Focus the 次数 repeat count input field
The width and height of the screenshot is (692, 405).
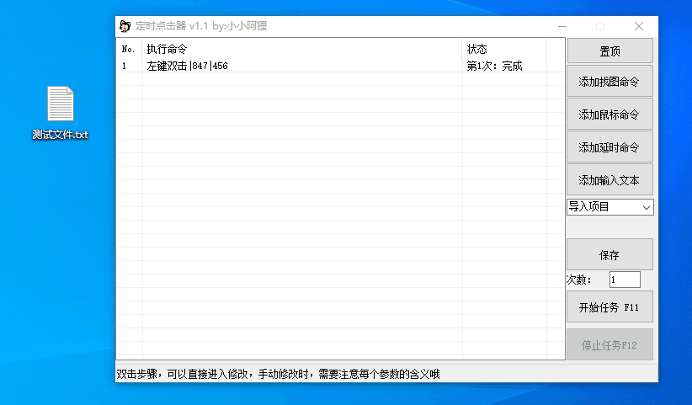tap(624, 280)
